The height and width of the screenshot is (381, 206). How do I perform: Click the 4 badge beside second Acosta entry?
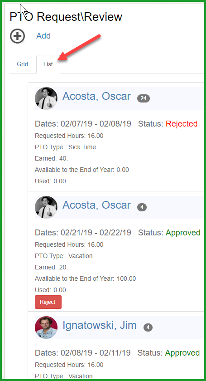142,207
